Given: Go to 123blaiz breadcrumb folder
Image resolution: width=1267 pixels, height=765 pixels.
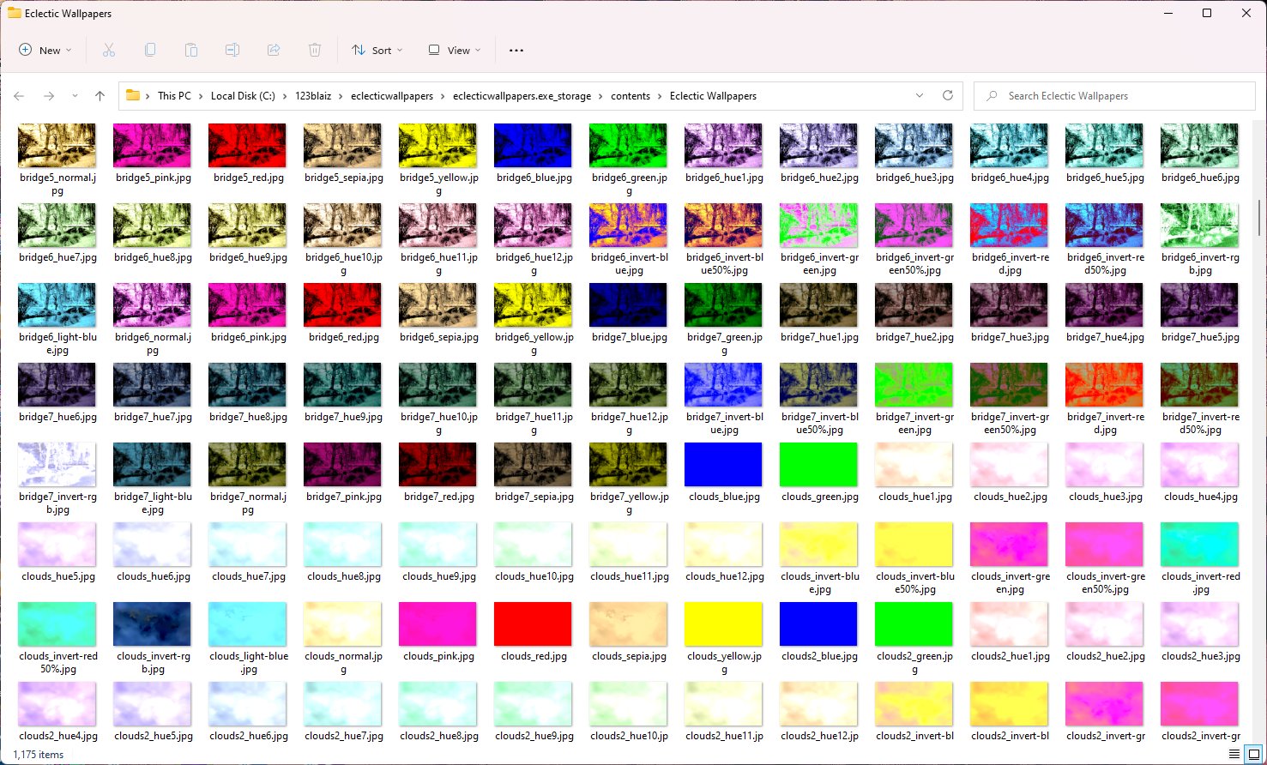Looking at the screenshot, I should point(313,96).
